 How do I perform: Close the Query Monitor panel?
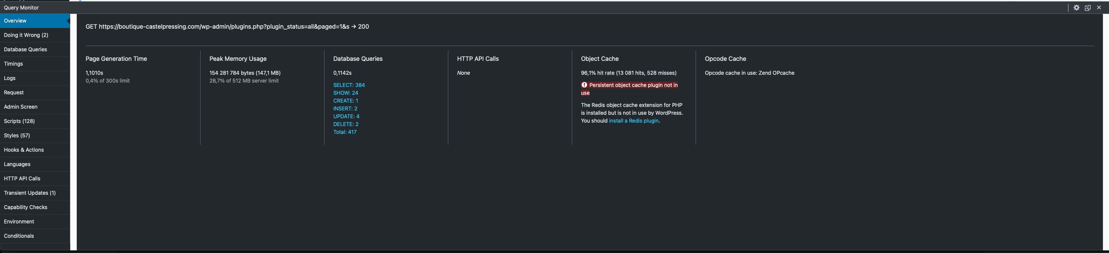(1099, 7)
